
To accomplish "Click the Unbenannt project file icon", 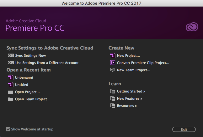I will point(11,77).
